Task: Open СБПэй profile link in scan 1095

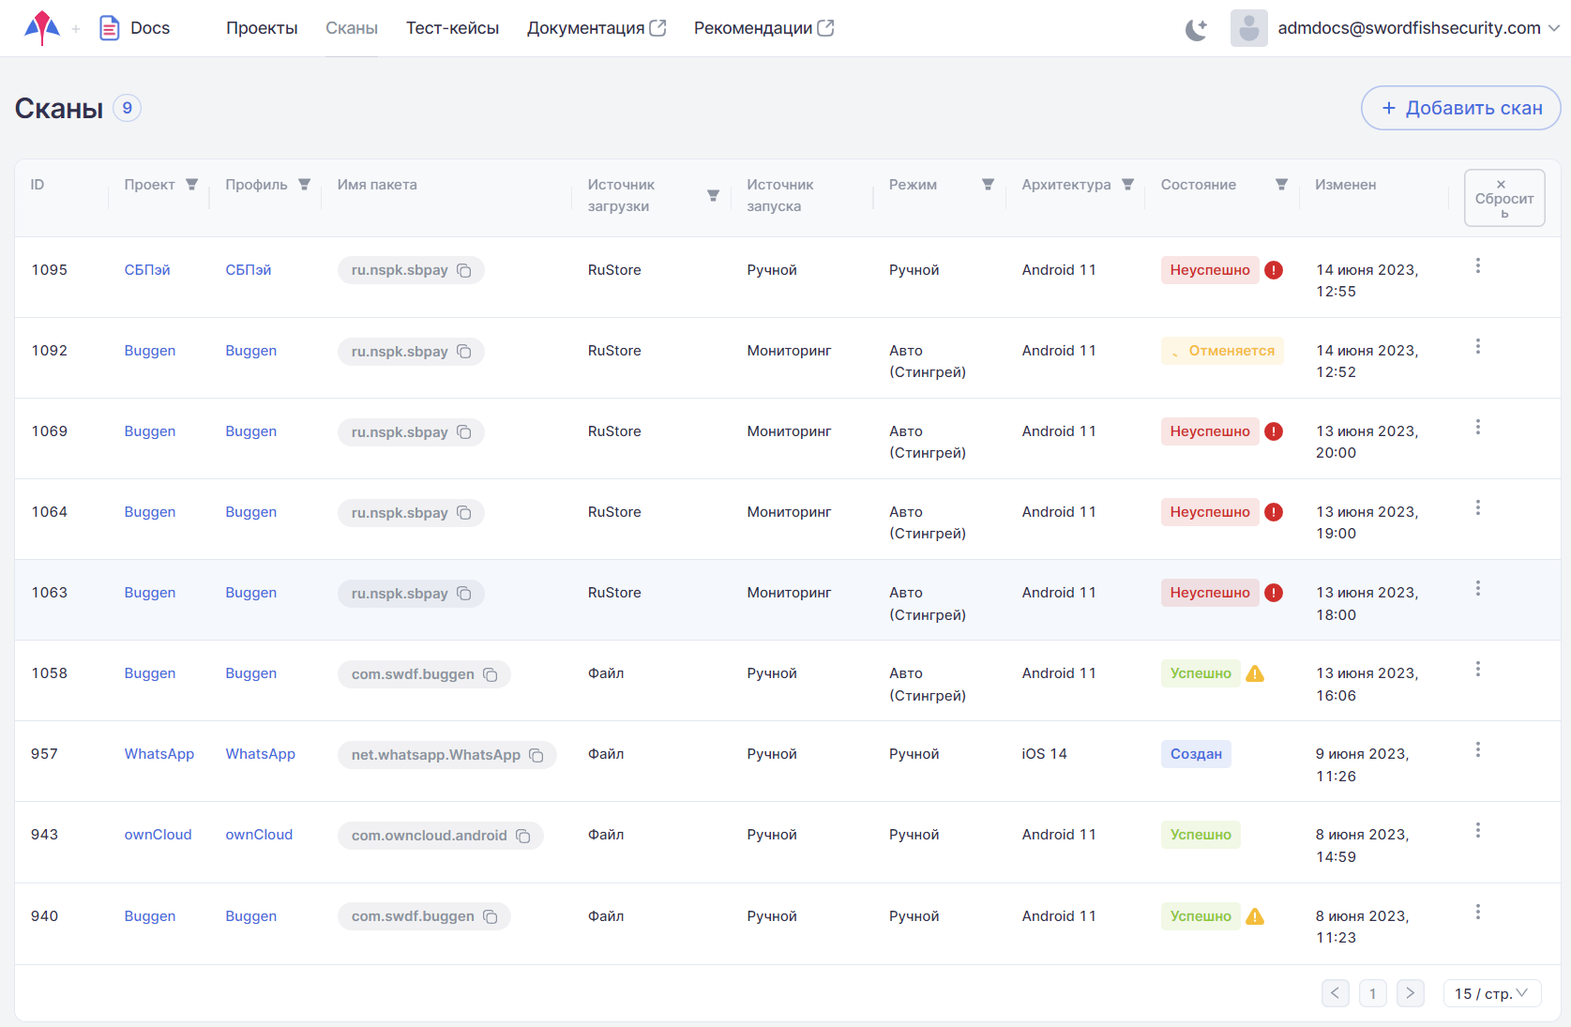Action: [249, 270]
